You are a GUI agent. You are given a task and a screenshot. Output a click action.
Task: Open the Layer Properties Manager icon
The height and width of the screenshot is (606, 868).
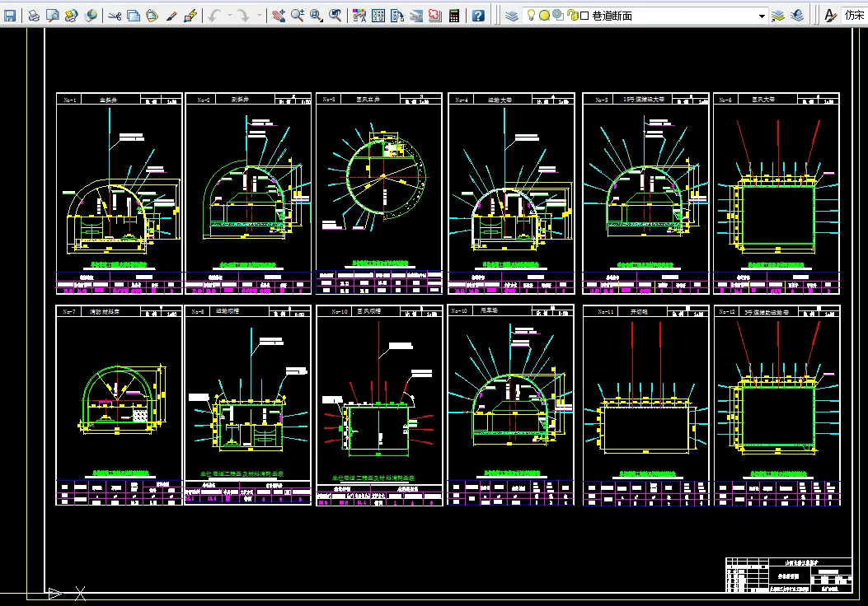[512, 16]
